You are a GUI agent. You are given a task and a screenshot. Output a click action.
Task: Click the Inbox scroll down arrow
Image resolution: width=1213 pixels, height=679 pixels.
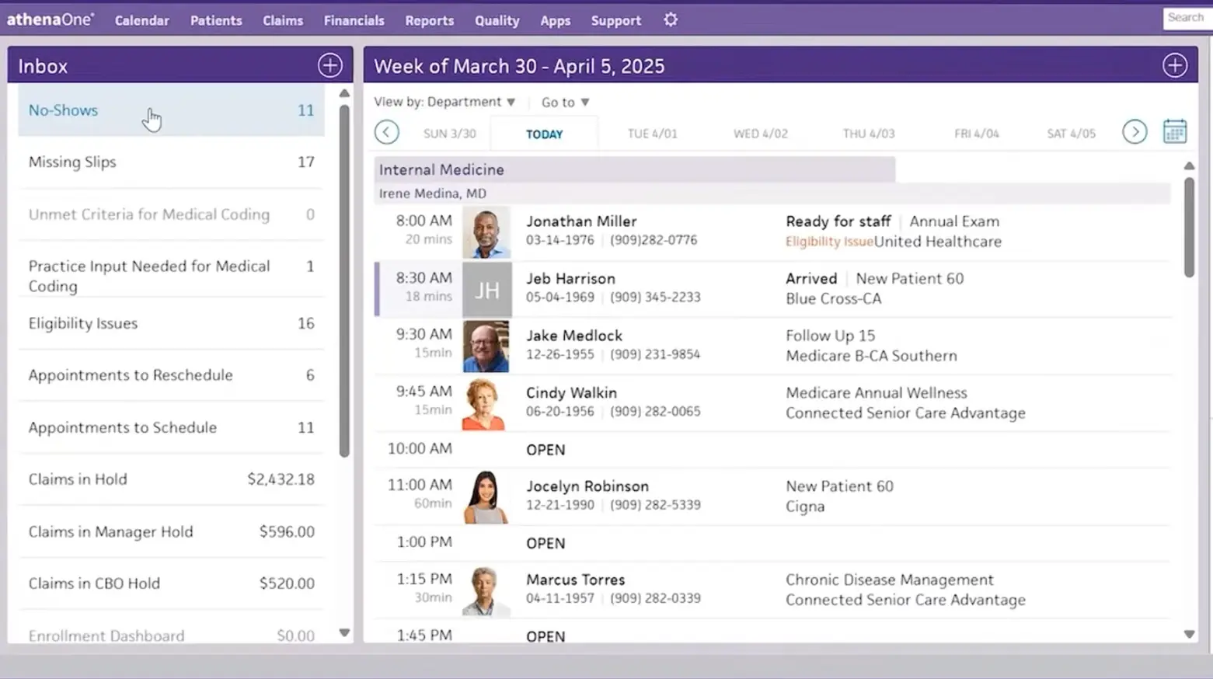pyautogui.click(x=344, y=633)
